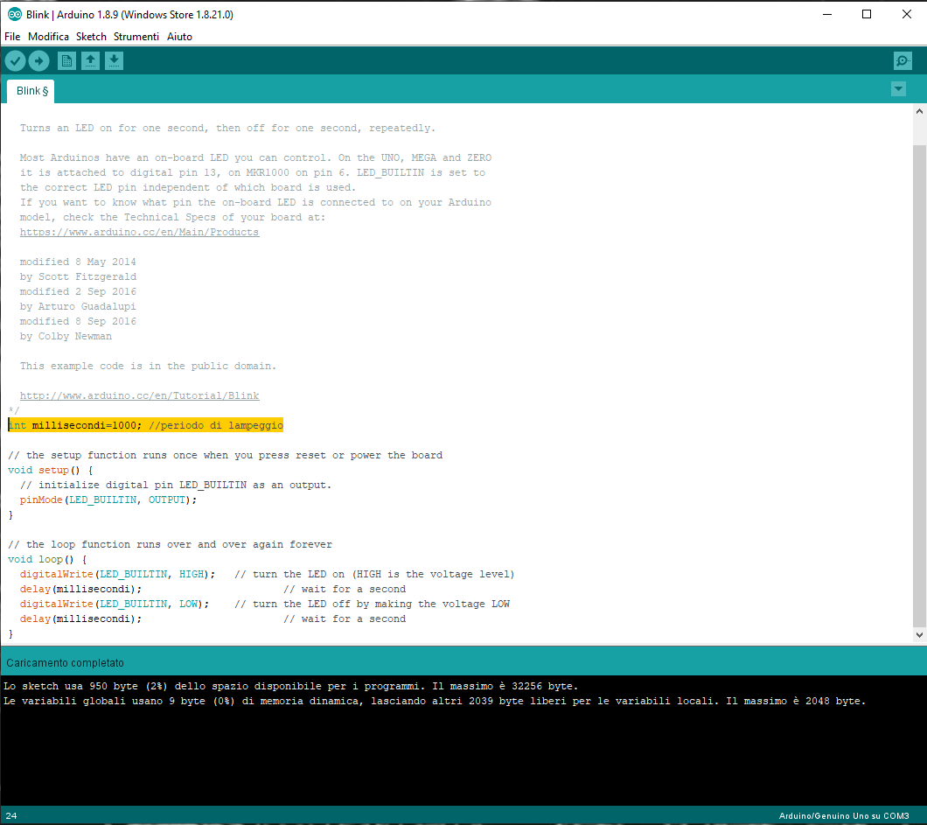Open the Serial Monitor magnifier icon

903,60
